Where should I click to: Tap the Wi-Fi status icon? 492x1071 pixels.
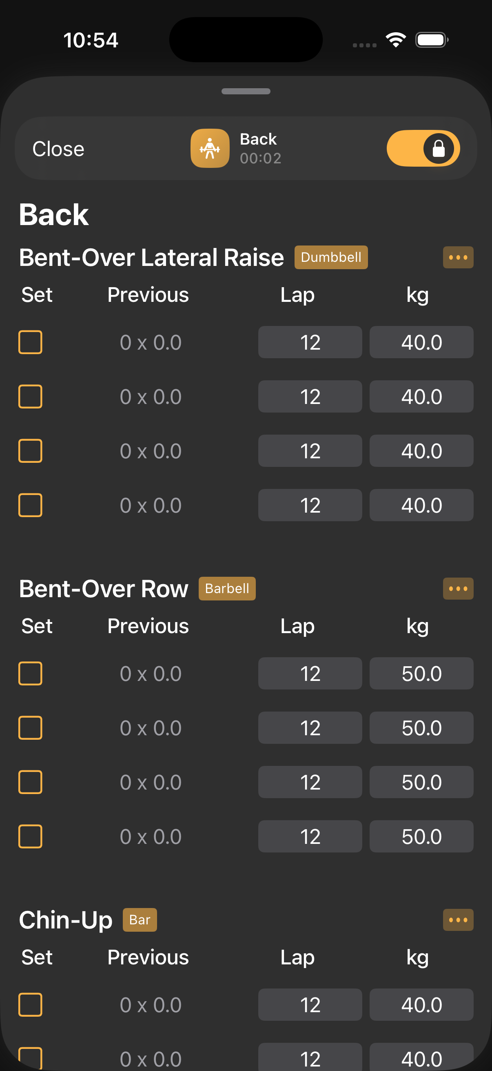pyautogui.click(x=394, y=40)
